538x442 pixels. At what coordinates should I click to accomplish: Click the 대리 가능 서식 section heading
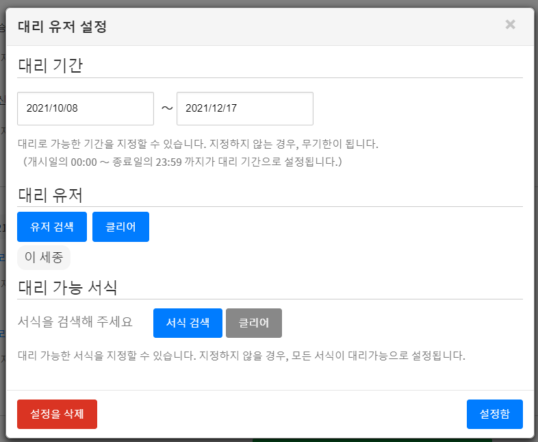click(x=67, y=287)
